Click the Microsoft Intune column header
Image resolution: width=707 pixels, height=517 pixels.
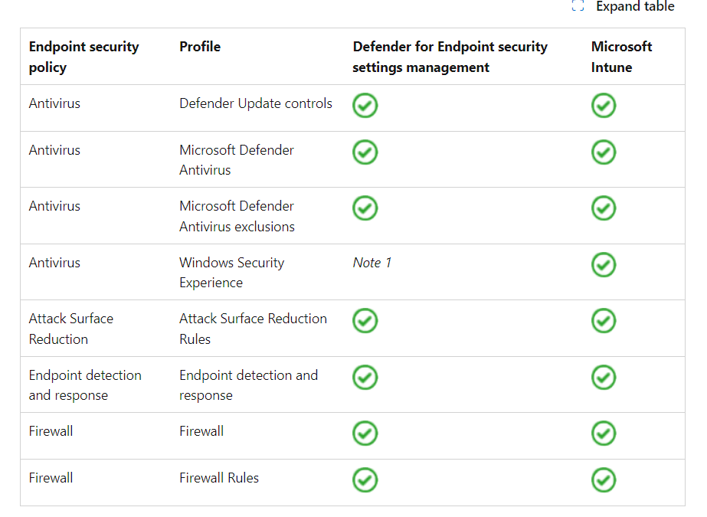621,57
